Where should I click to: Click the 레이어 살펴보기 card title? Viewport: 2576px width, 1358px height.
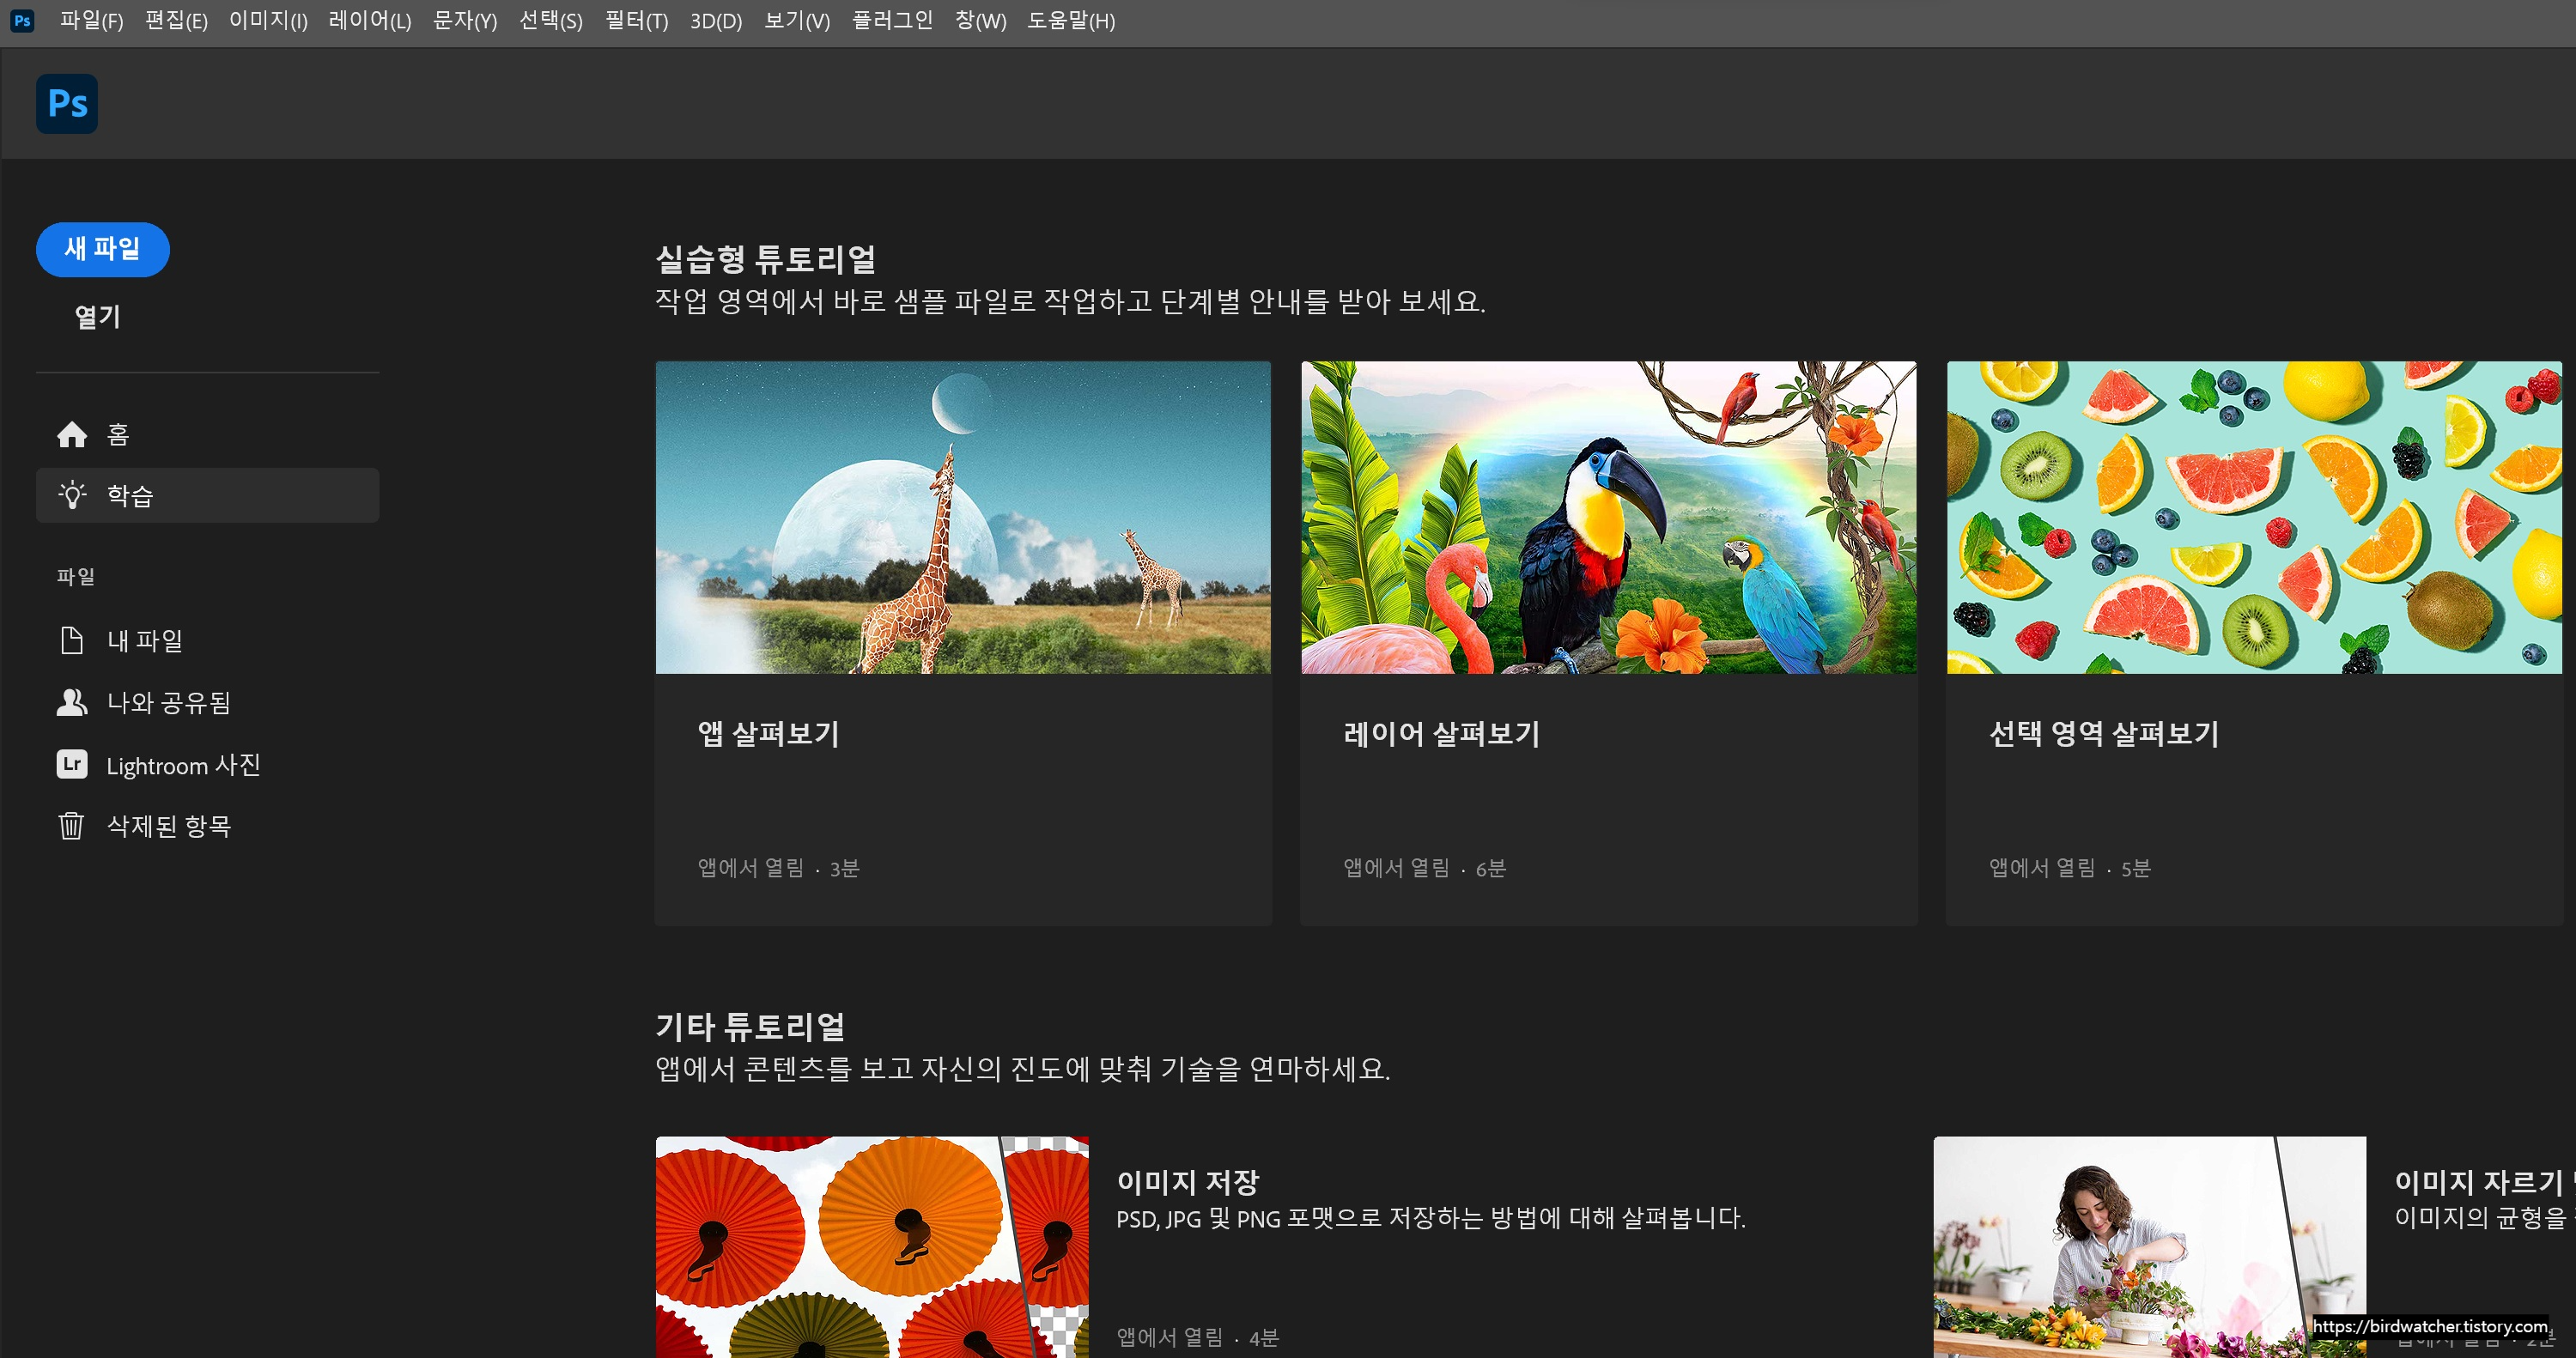pyautogui.click(x=1442, y=734)
